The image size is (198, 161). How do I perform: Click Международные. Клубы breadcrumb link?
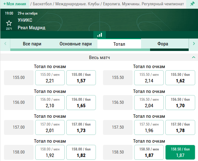click(x=77, y=4)
